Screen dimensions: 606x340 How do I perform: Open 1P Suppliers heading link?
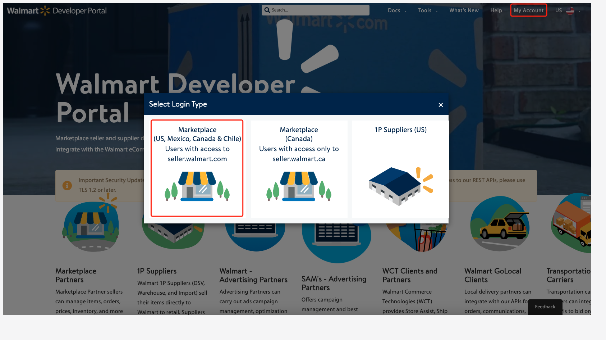pos(157,271)
